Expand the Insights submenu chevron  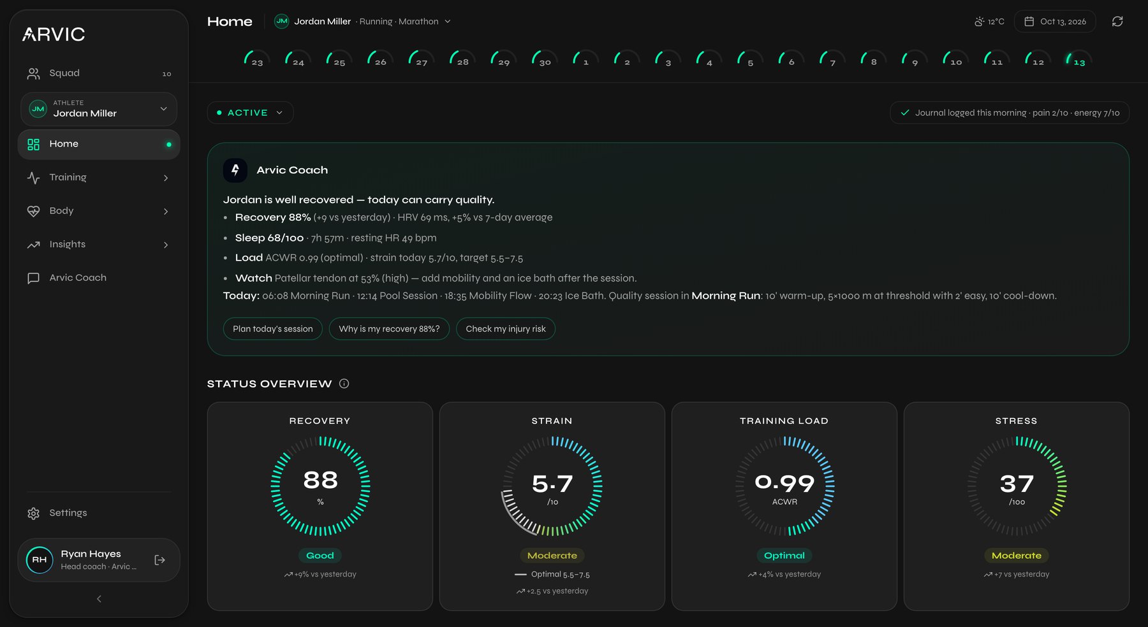166,245
